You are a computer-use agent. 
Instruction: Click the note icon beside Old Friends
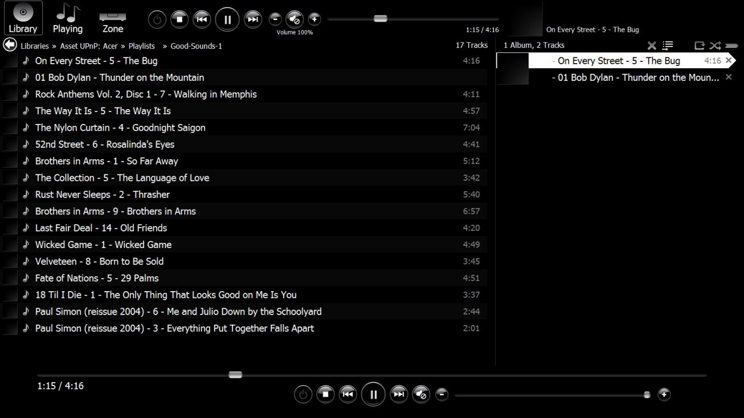coord(26,227)
